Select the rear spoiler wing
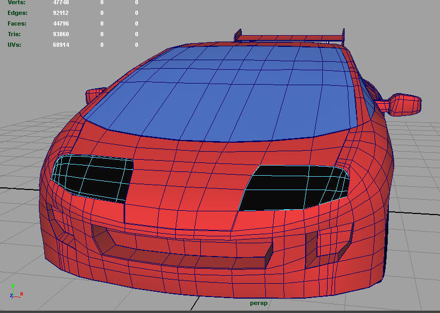The image size is (440, 313). click(289, 37)
